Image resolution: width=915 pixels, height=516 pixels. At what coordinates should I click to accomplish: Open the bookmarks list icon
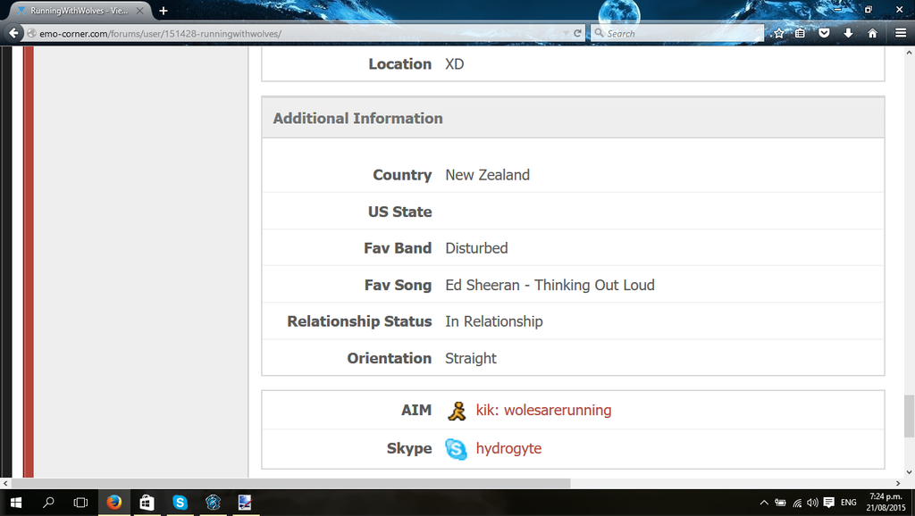(x=801, y=33)
